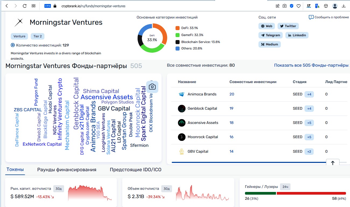Viewport: 350px width, 207px height.
Task: Switch to Раунды финансирования tab
Action: [67, 170]
